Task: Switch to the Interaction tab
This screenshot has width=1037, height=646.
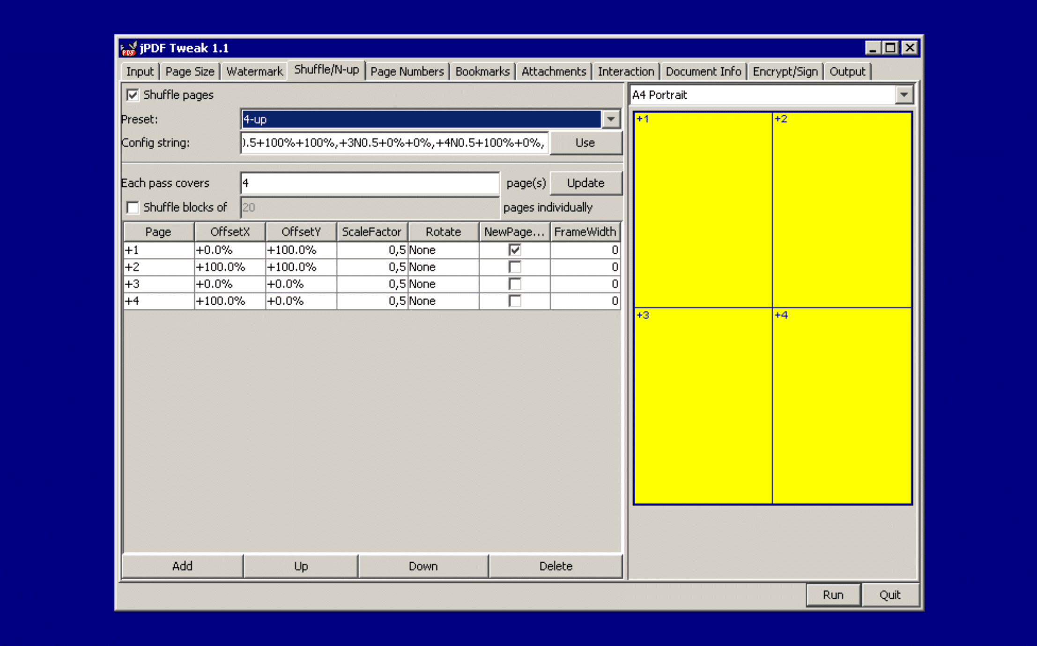Action: 626,72
